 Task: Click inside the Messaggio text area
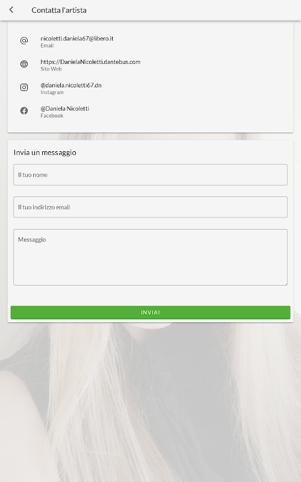click(x=150, y=257)
